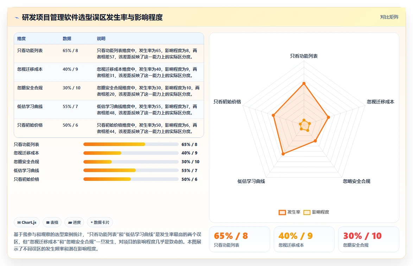Screen dimensions: 413x266
Task: Click the 低估学习曲线 progress bar
Action: [x=131, y=170]
